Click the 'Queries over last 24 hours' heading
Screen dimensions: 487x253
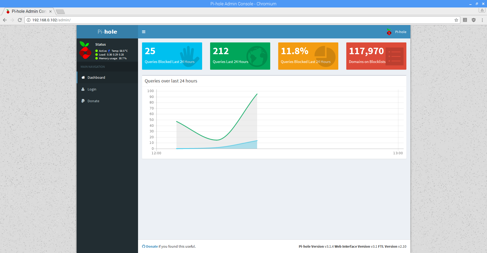pos(171,81)
